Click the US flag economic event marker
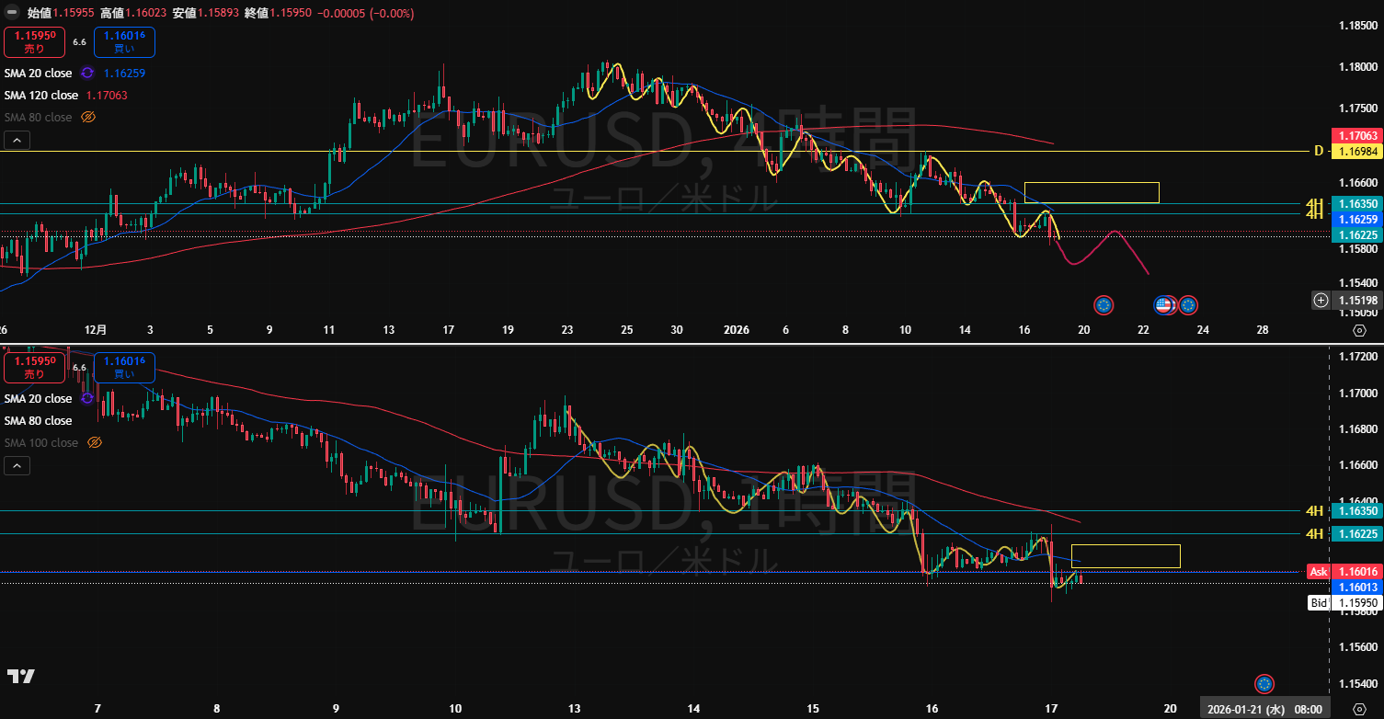 (1163, 304)
